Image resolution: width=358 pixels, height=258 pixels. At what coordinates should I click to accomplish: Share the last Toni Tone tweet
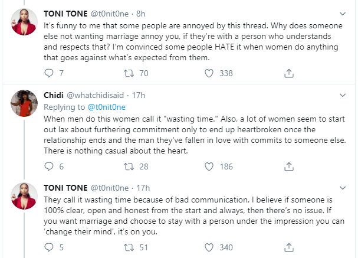tap(289, 247)
